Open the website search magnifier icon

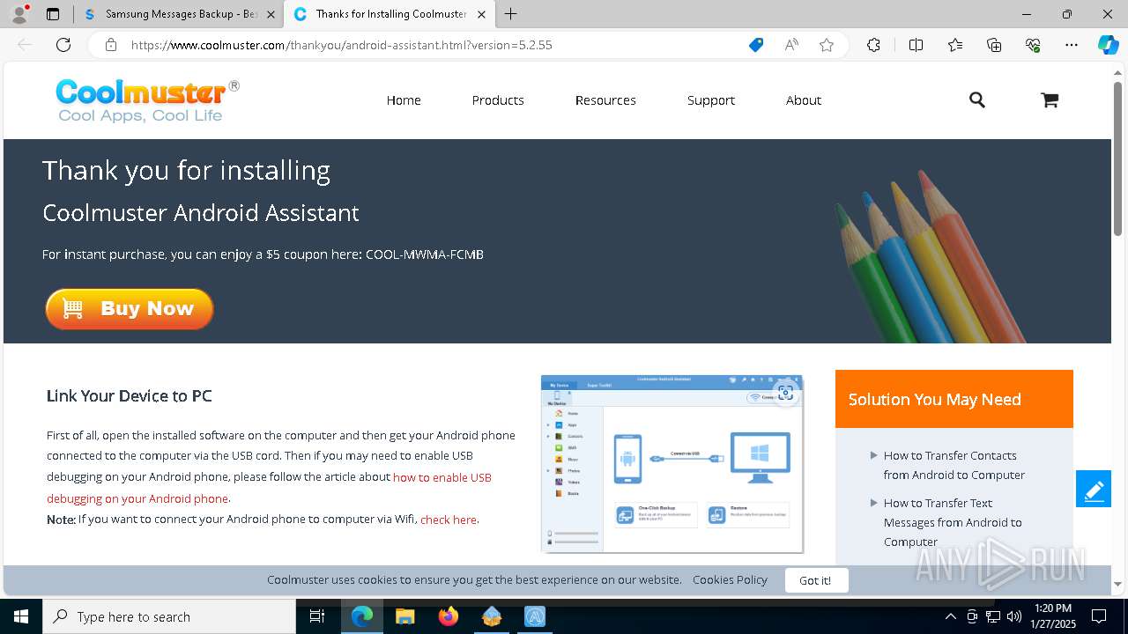(x=976, y=100)
